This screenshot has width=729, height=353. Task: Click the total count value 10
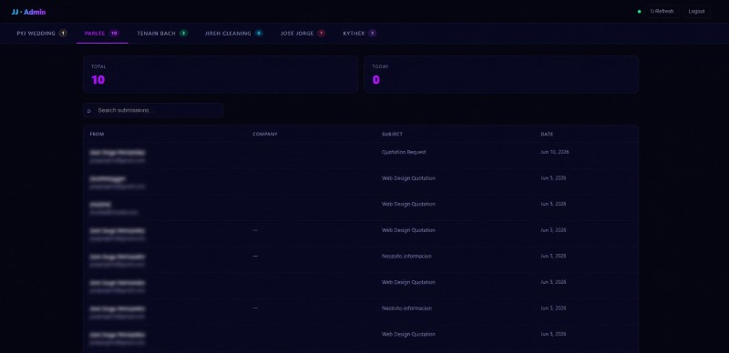tap(98, 80)
